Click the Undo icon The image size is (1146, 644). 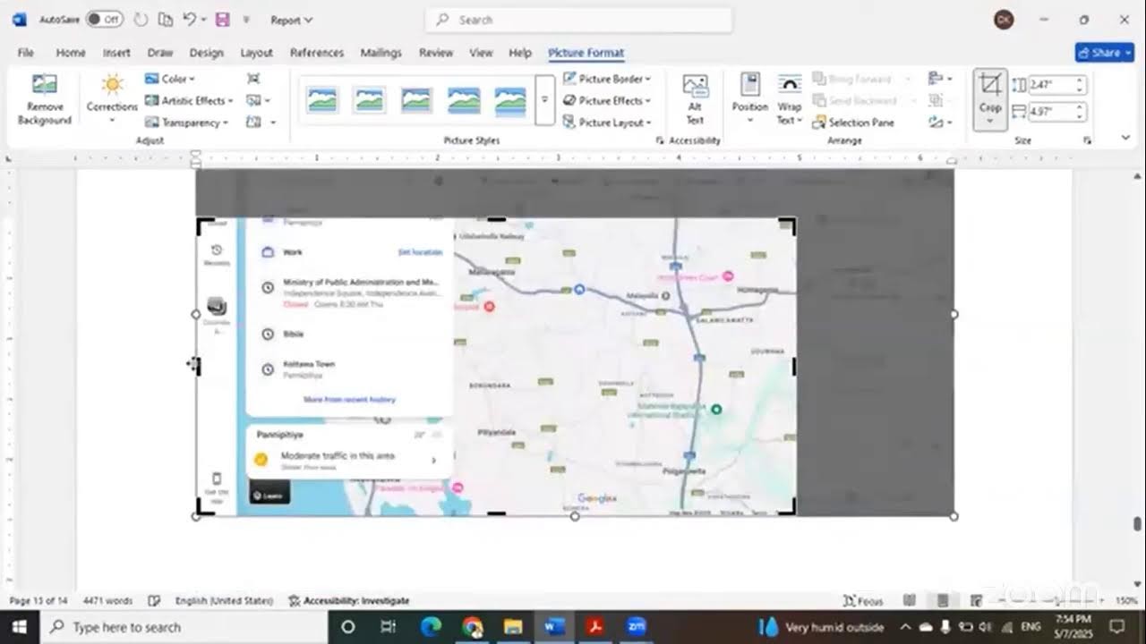tap(189, 20)
